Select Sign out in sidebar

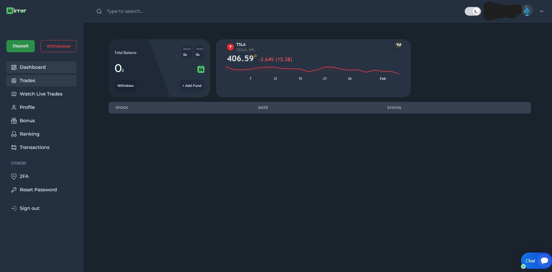tap(29, 208)
